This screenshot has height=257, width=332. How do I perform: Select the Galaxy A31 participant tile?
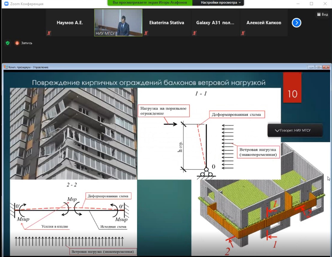[215, 23]
